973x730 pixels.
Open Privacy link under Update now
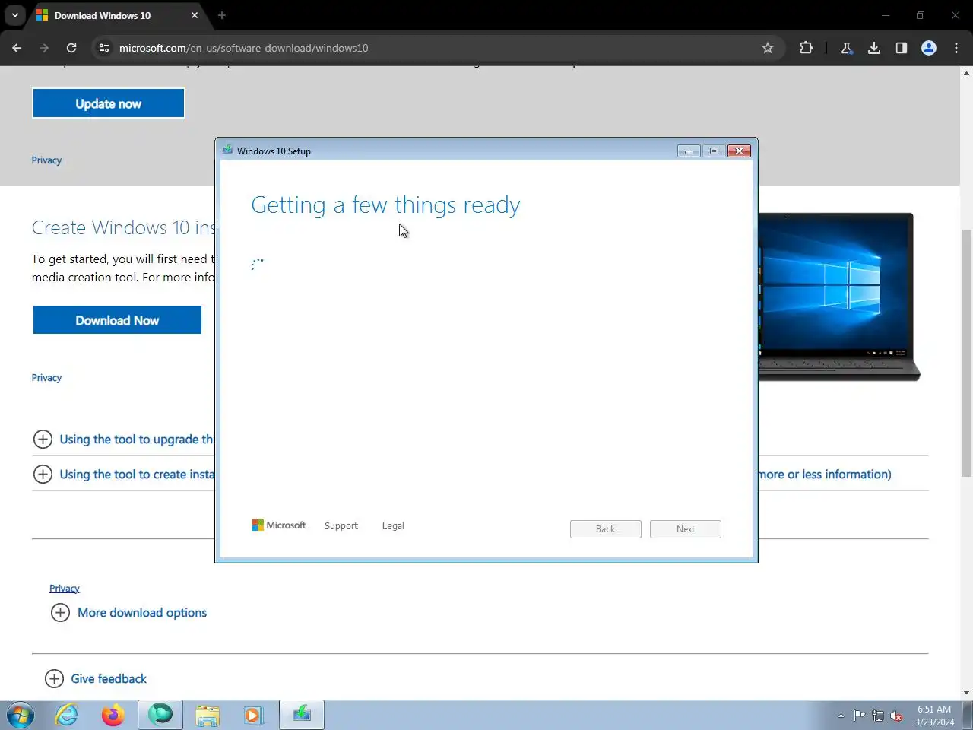46,160
